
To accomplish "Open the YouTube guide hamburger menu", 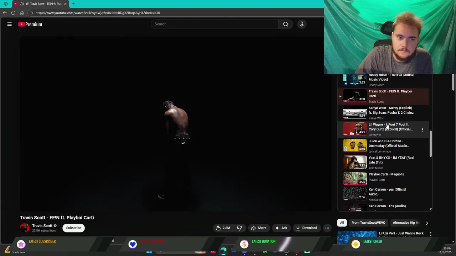I will [10, 24].
